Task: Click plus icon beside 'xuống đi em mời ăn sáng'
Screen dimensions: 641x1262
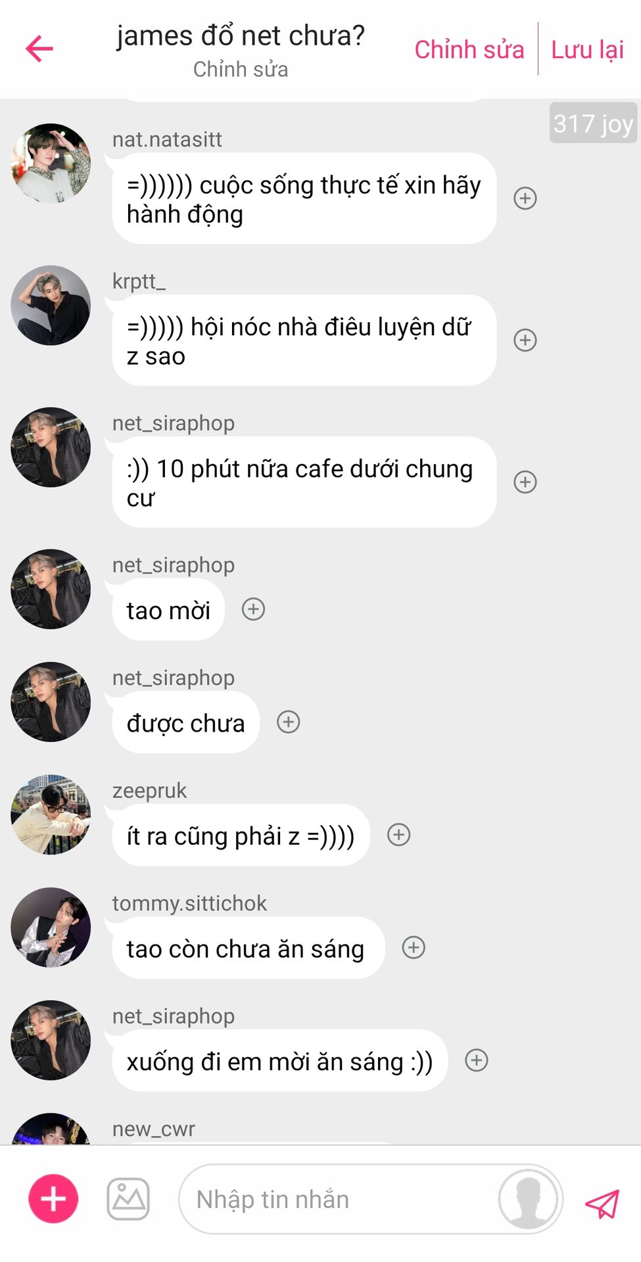Action: [x=477, y=1060]
